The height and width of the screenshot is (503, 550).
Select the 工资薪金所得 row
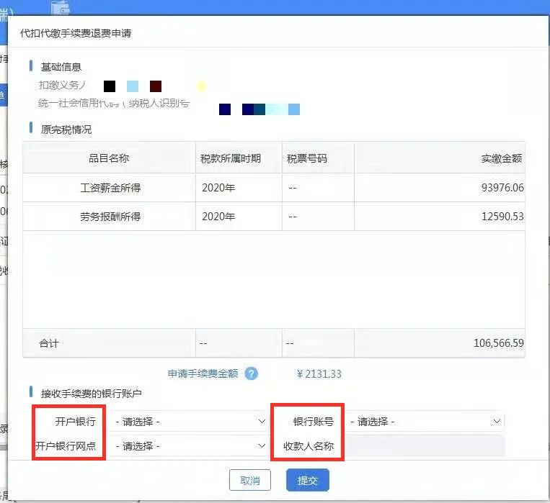click(274, 188)
